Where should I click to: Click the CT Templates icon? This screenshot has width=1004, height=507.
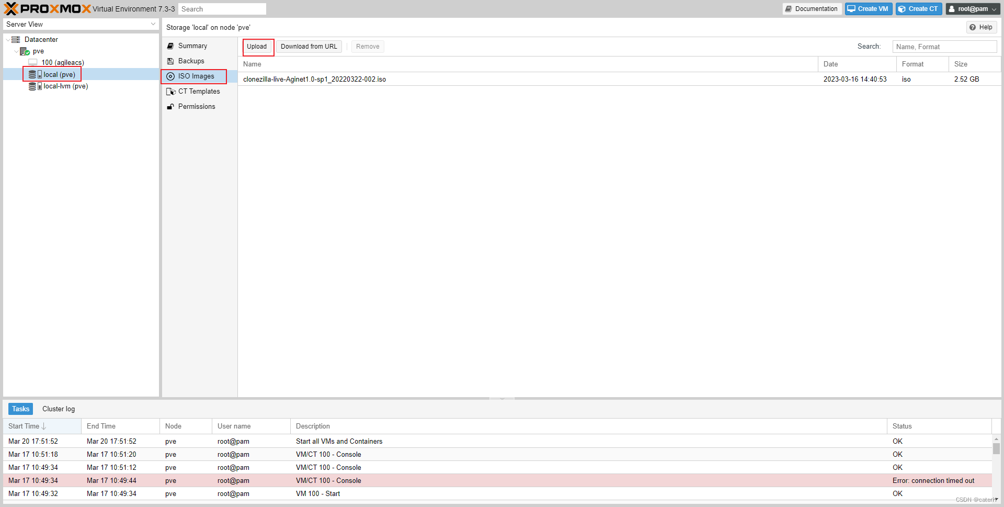click(171, 92)
